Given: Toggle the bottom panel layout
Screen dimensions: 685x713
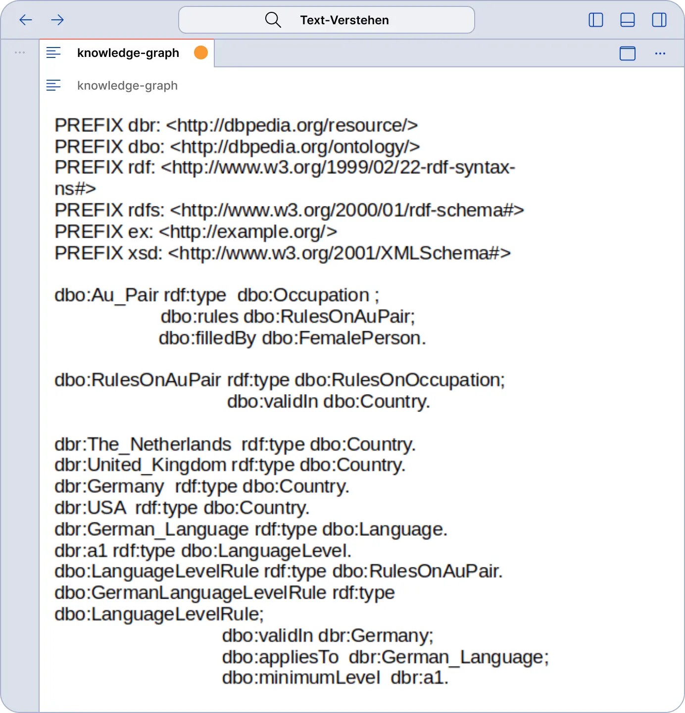Looking at the screenshot, I should pyautogui.click(x=627, y=20).
